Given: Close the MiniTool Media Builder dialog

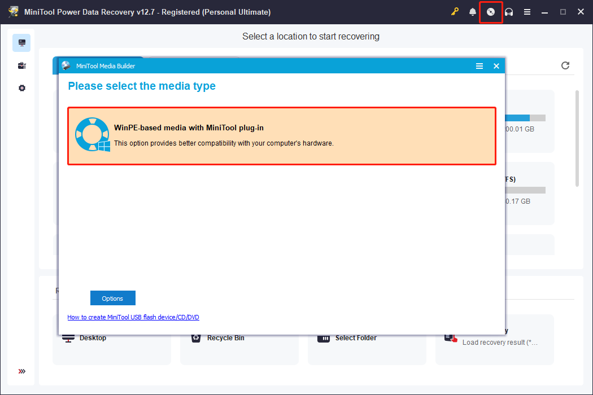Looking at the screenshot, I should [x=496, y=66].
